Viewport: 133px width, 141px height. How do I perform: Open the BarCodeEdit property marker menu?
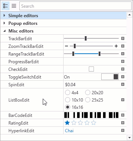[x=123, y=115]
